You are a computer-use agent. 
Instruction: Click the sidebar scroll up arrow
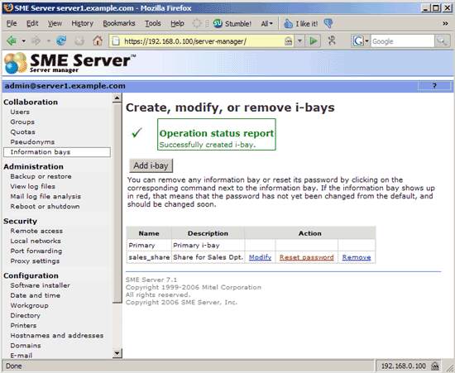pyautogui.click(x=117, y=98)
